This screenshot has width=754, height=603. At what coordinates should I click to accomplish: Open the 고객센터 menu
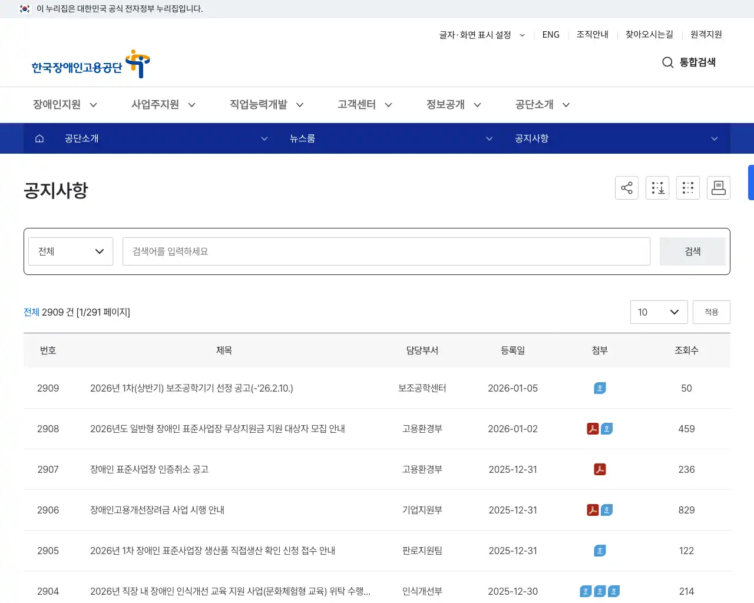pyautogui.click(x=357, y=104)
